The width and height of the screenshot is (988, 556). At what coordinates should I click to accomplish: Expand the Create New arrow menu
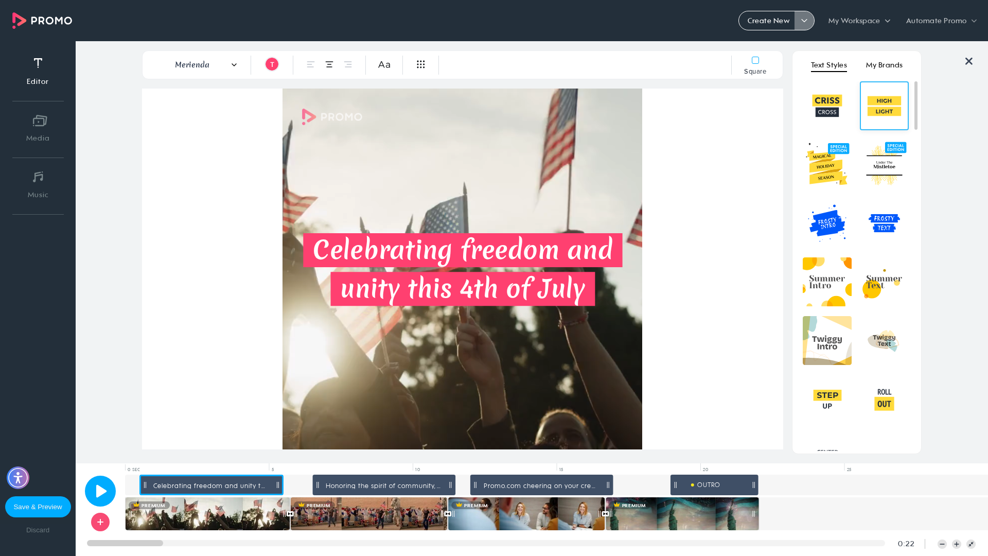tap(804, 21)
